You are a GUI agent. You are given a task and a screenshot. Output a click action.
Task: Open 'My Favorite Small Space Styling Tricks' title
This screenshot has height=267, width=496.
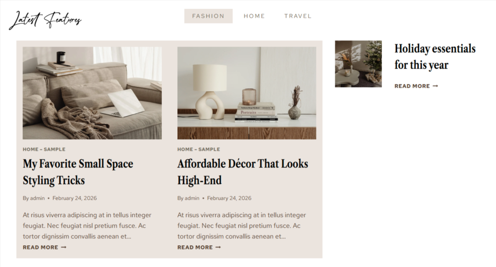78,172
